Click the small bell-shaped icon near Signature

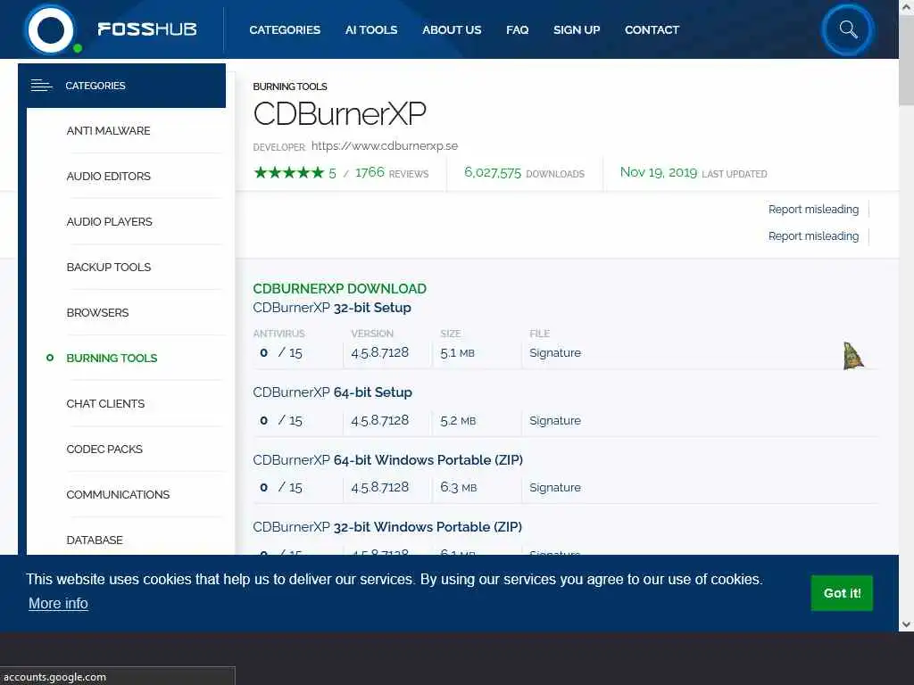coord(852,356)
